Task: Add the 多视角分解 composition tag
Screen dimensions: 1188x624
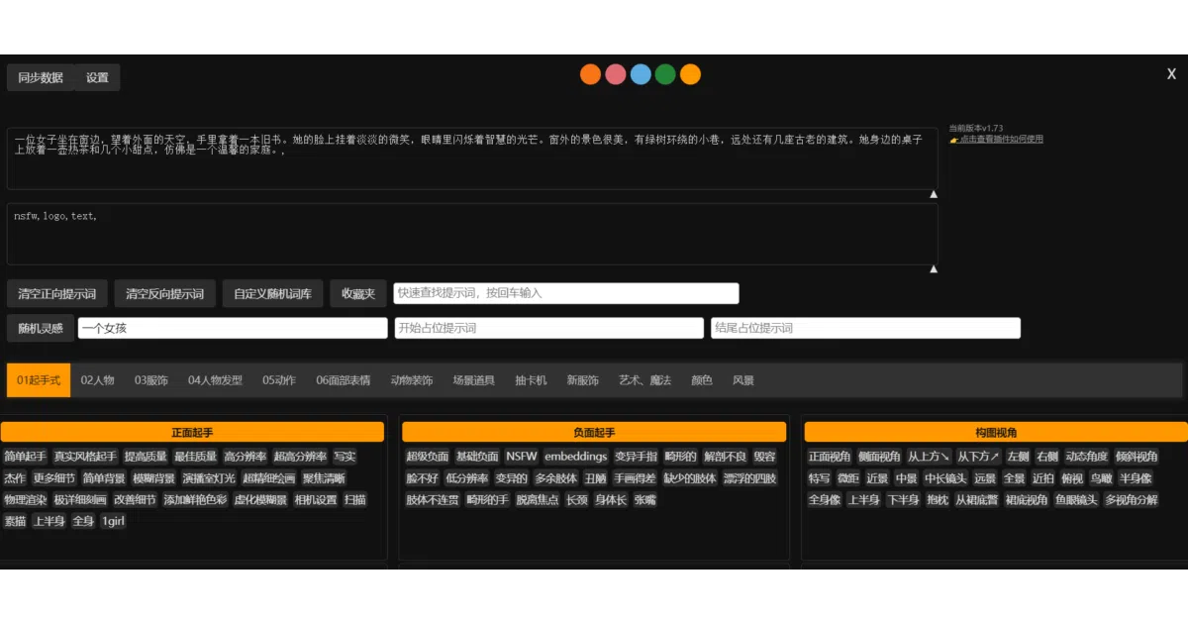Action: point(1132,500)
